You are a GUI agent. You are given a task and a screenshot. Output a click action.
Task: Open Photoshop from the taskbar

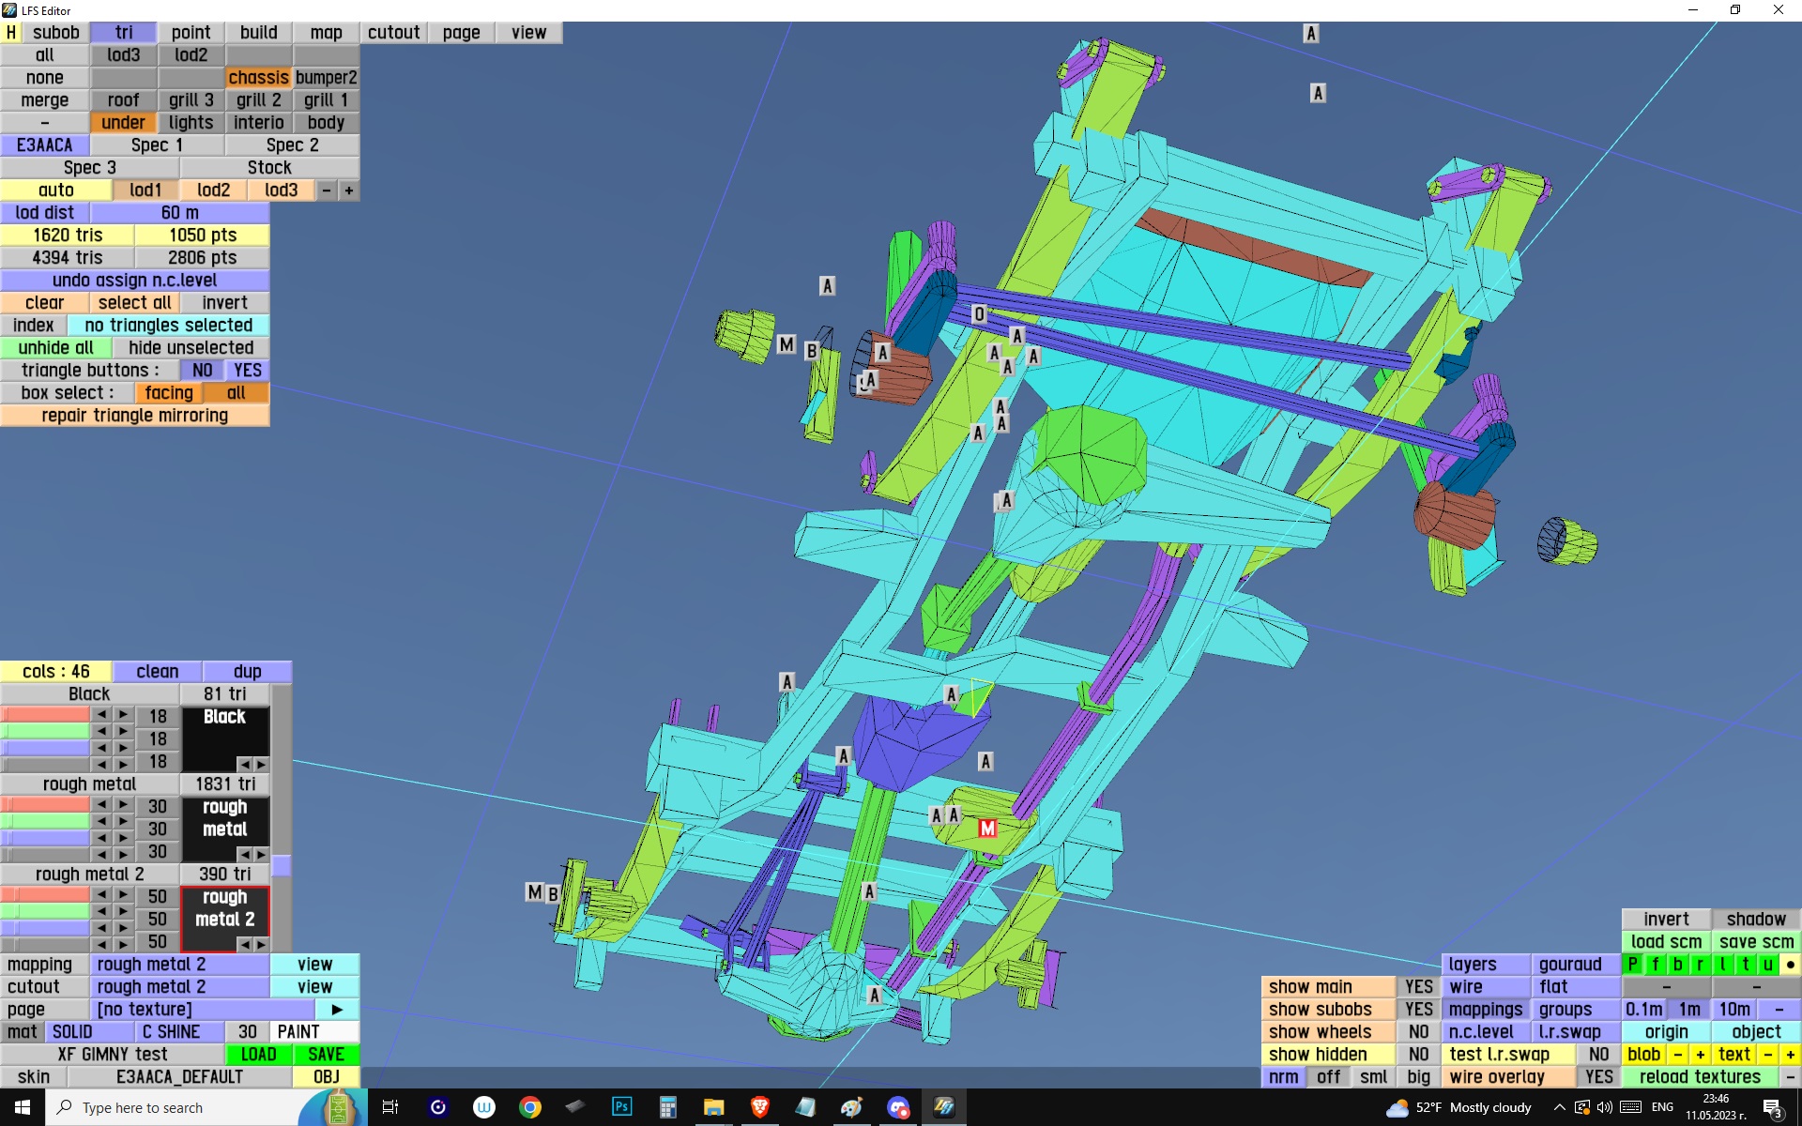[x=621, y=1107]
